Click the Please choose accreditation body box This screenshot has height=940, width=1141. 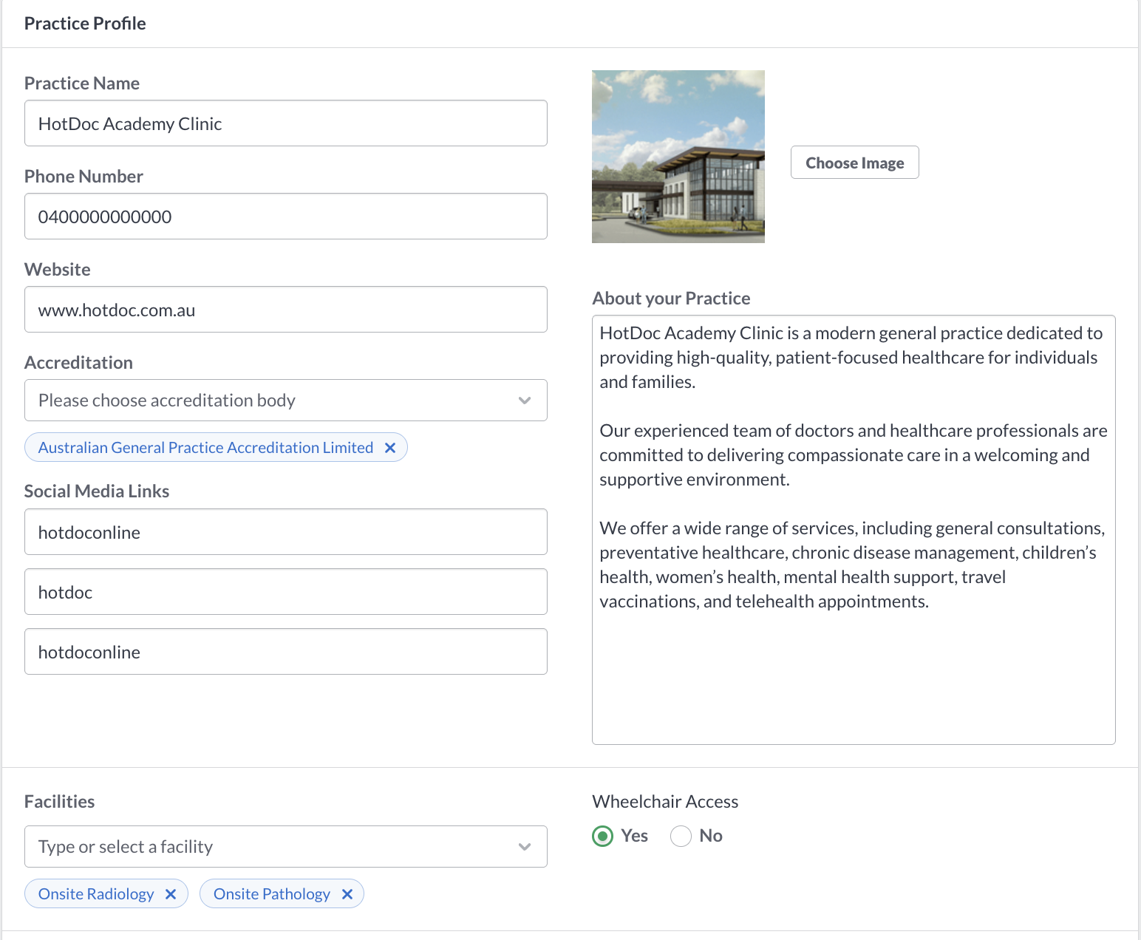pos(286,401)
